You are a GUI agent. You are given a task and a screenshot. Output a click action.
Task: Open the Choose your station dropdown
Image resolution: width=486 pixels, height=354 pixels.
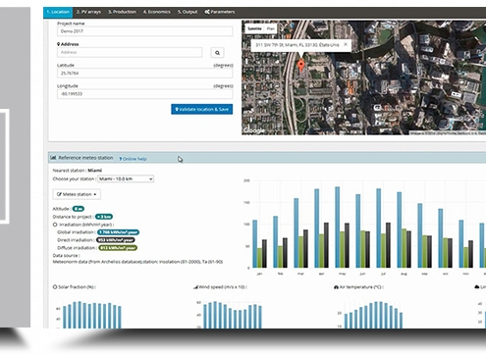point(126,178)
